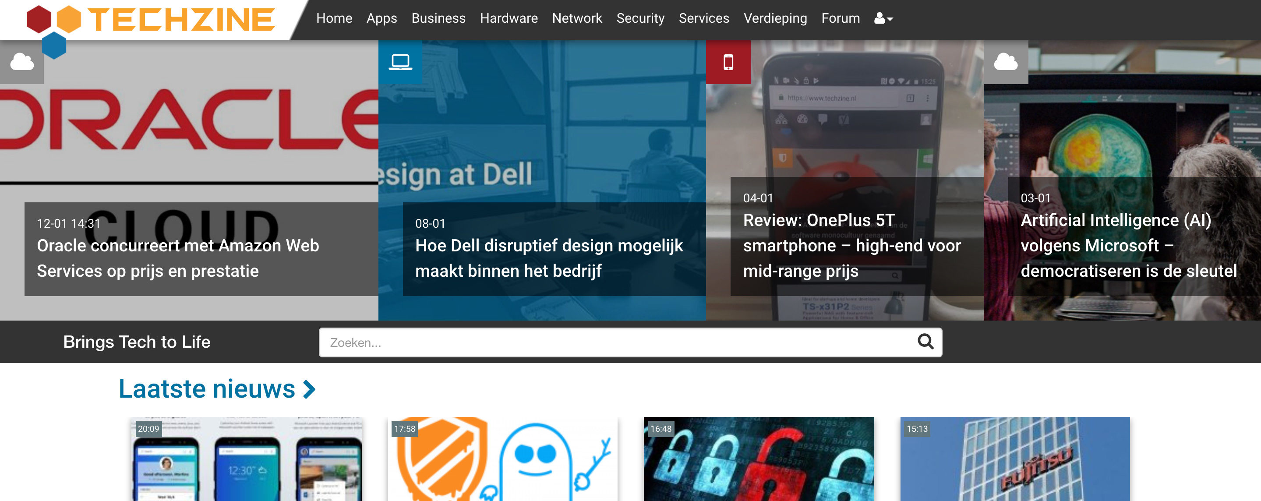Open the Services section

704,18
